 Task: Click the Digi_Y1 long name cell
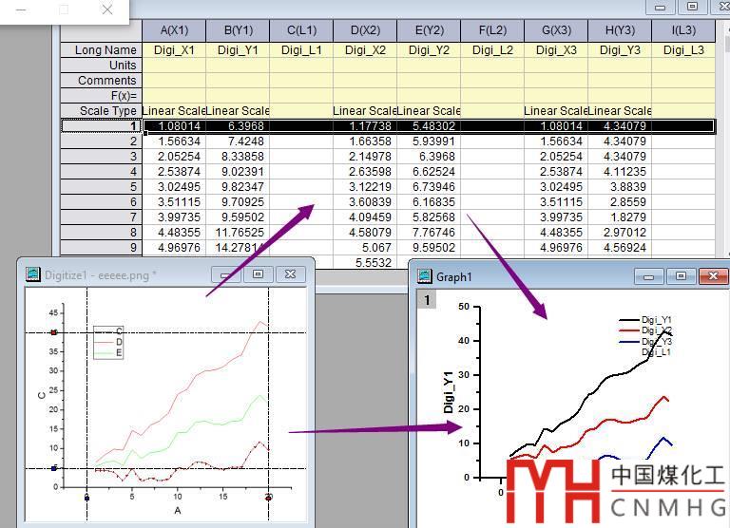[x=238, y=50]
